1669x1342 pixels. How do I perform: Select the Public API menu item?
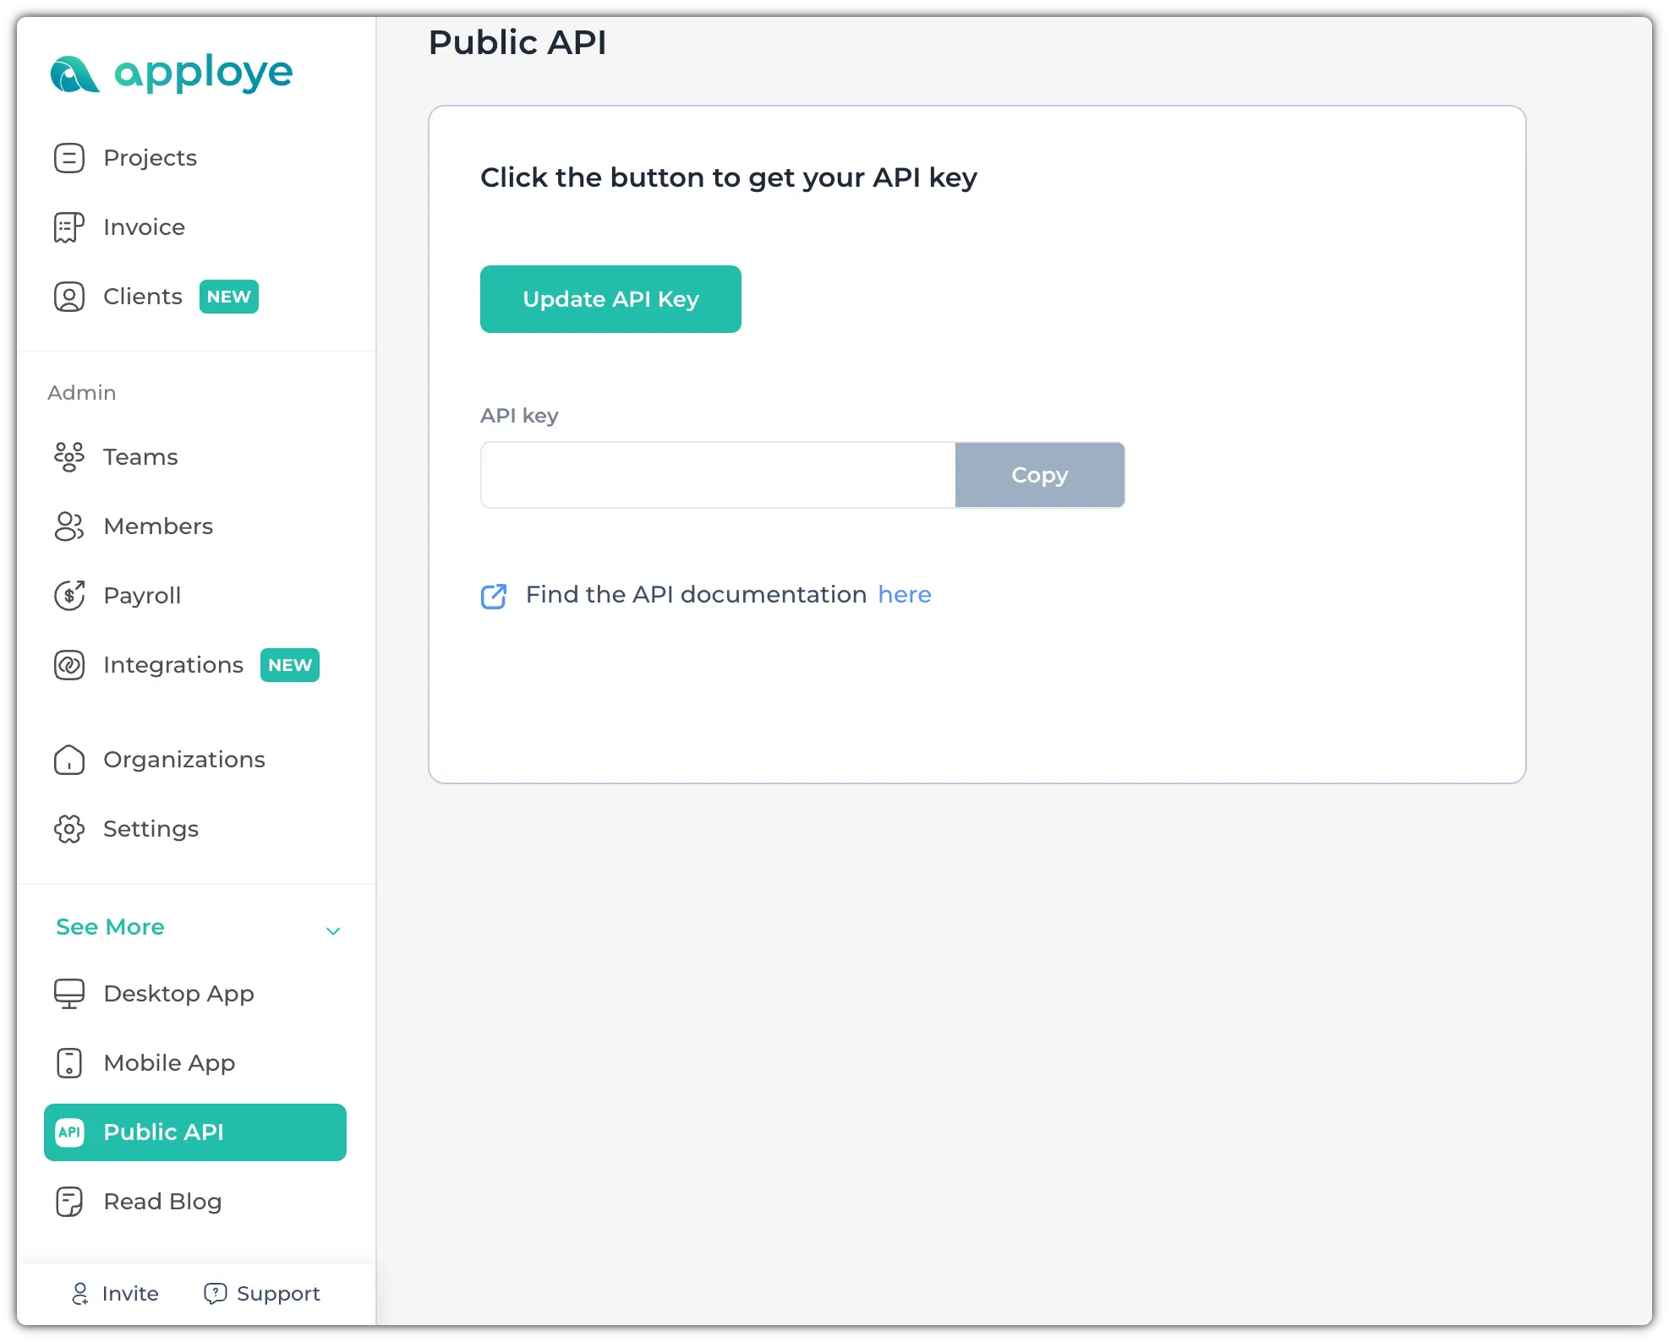pyautogui.click(x=195, y=1132)
